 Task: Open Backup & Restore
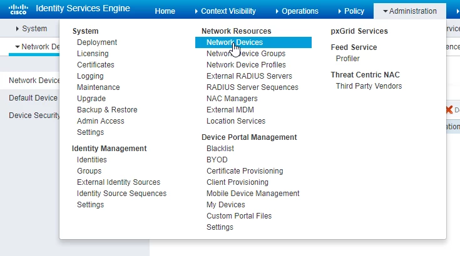(x=107, y=110)
